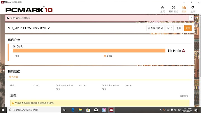Open Microsoft Store from taskbar

[88, 110]
